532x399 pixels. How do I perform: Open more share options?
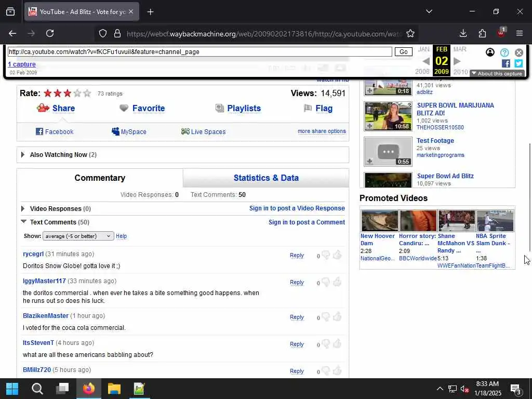pyautogui.click(x=322, y=131)
